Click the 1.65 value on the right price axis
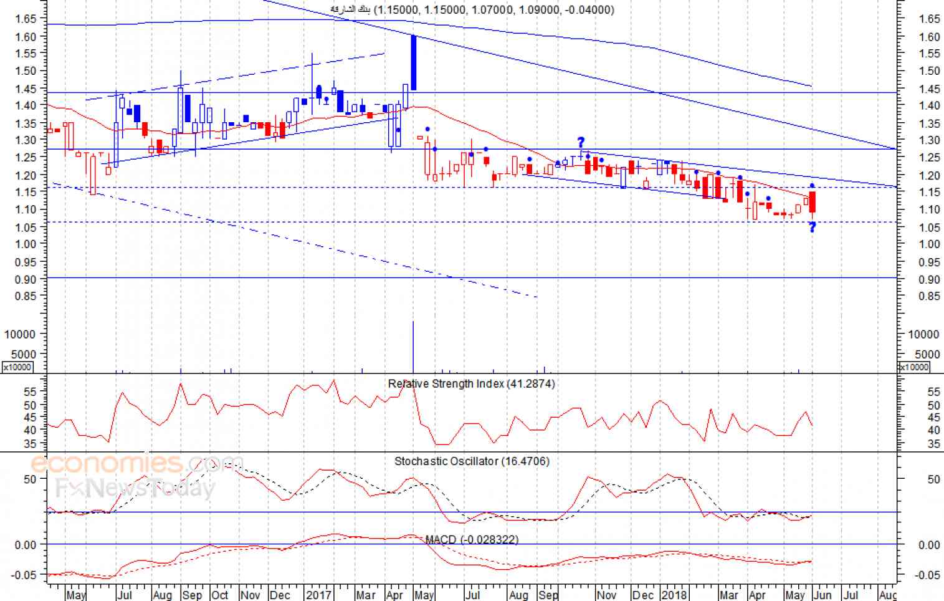 coord(929,19)
